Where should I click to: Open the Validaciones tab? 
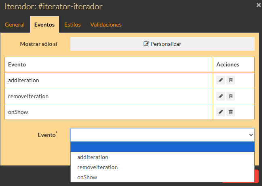pyautogui.click(x=106, y=25)
